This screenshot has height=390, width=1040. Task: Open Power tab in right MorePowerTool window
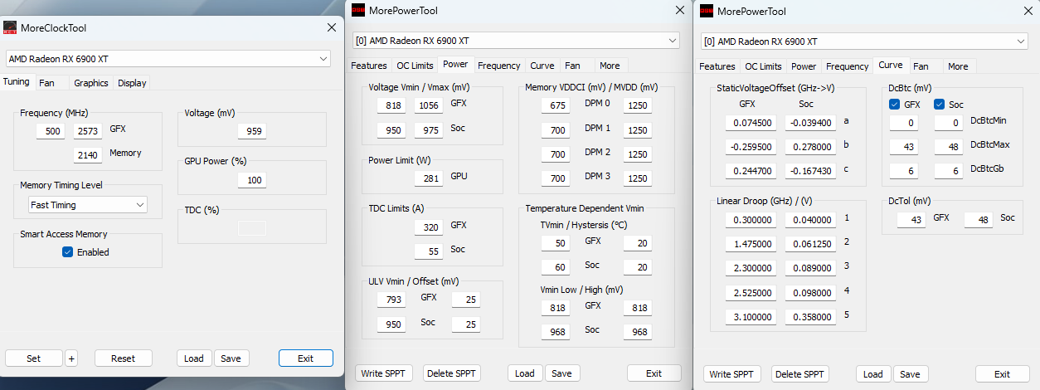(x=804, y=66)
